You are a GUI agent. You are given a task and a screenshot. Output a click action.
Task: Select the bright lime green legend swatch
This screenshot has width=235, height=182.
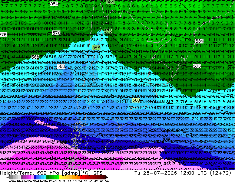point(58,177)
